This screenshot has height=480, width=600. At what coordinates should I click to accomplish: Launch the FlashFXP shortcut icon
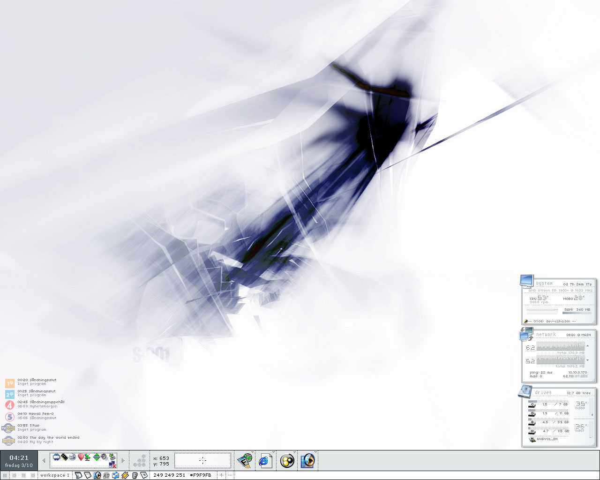coord(245,460)
